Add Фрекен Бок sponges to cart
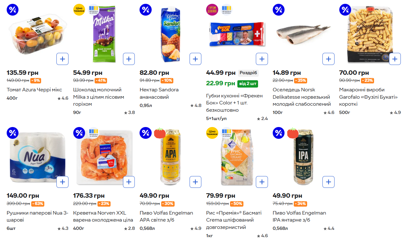411x241 pixels. [x=262, y=59]
